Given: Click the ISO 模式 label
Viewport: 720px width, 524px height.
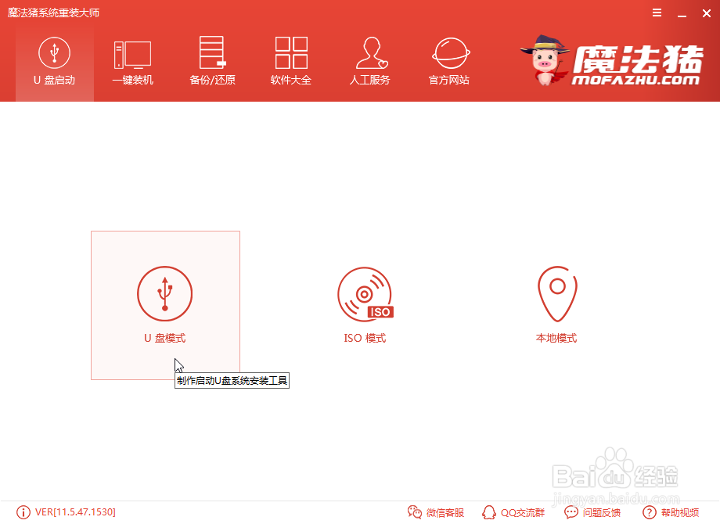Looking at the screenshot, I should [x=365, y=338].
